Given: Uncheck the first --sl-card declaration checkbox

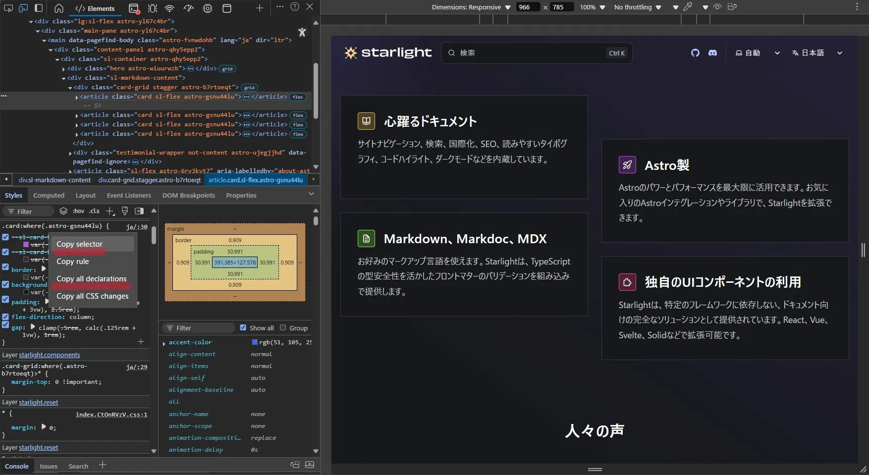Looking at the screenshot, I should pyautogui.click(x=5, y=237).
